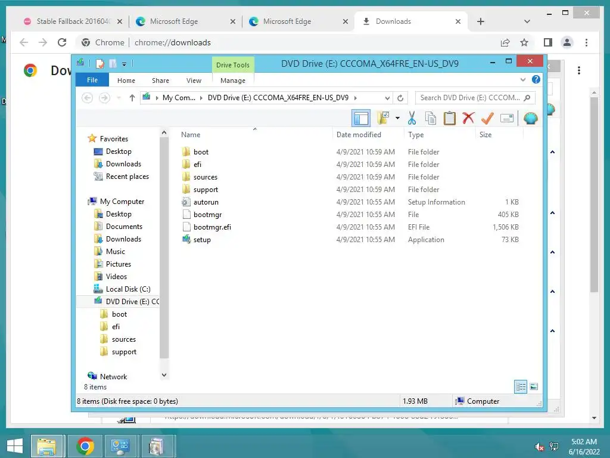This screenshot has height=458, width=610.
Task: Open Chrome three-dot menu
Action: tap(586, 42)
